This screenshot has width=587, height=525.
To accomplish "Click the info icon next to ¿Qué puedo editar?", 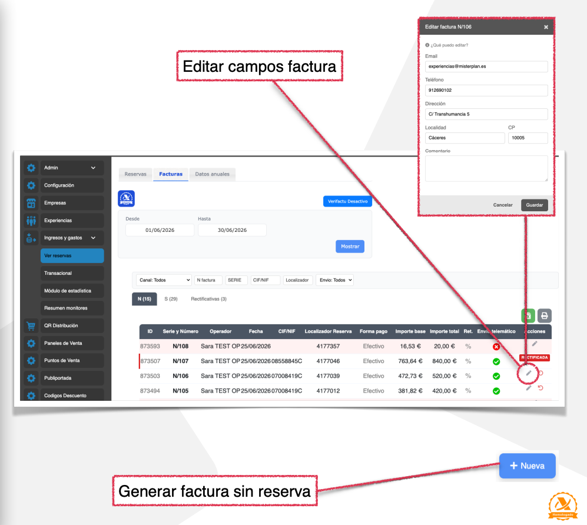I will (427, 45).
